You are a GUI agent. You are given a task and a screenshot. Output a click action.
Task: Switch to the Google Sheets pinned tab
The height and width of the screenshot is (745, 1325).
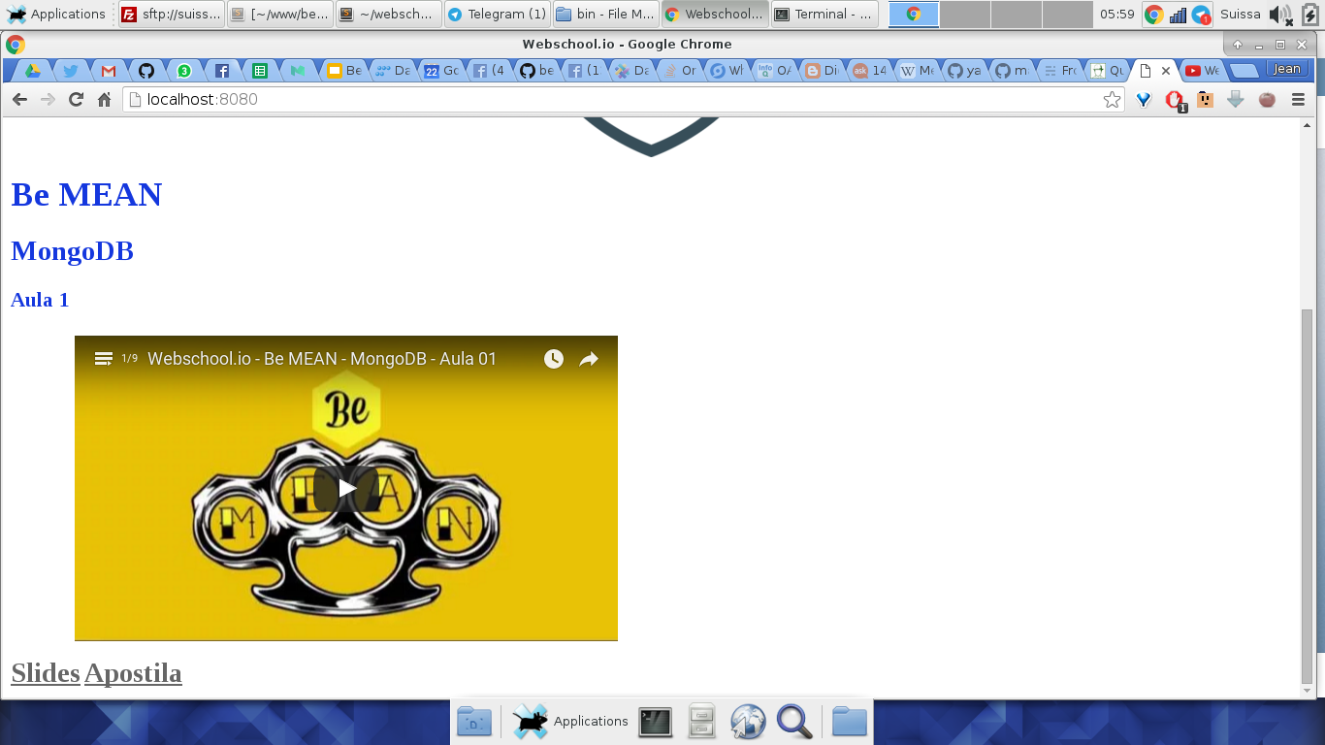259,70
